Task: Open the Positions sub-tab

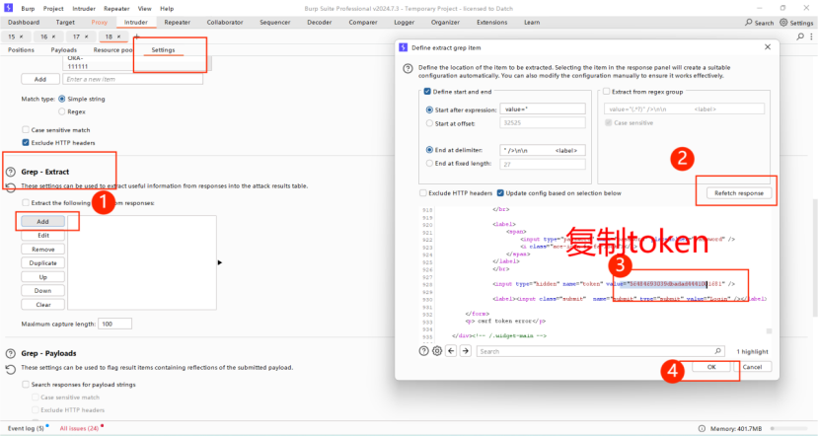Action: pos(21,50)
